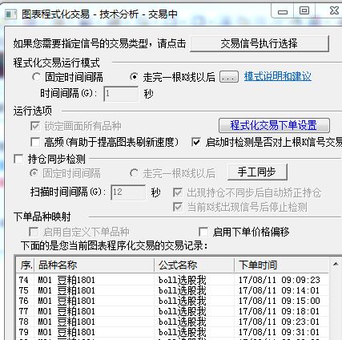Enable 高频 refresh speed checkbox
Screen dimensions: 342x340
pos(35,142)
